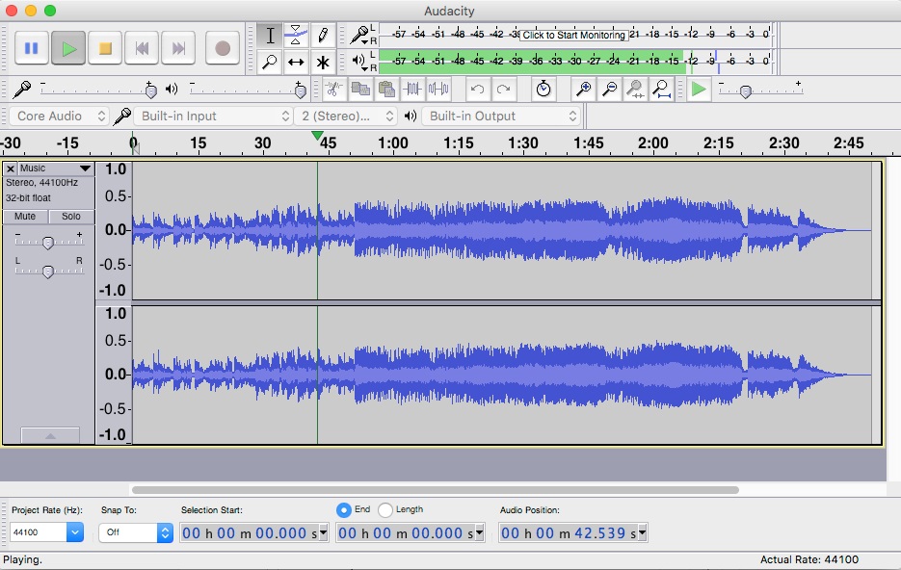Activate the Zoom tool
The height and width of the screenshot is (570, 901).
point(270,62)
